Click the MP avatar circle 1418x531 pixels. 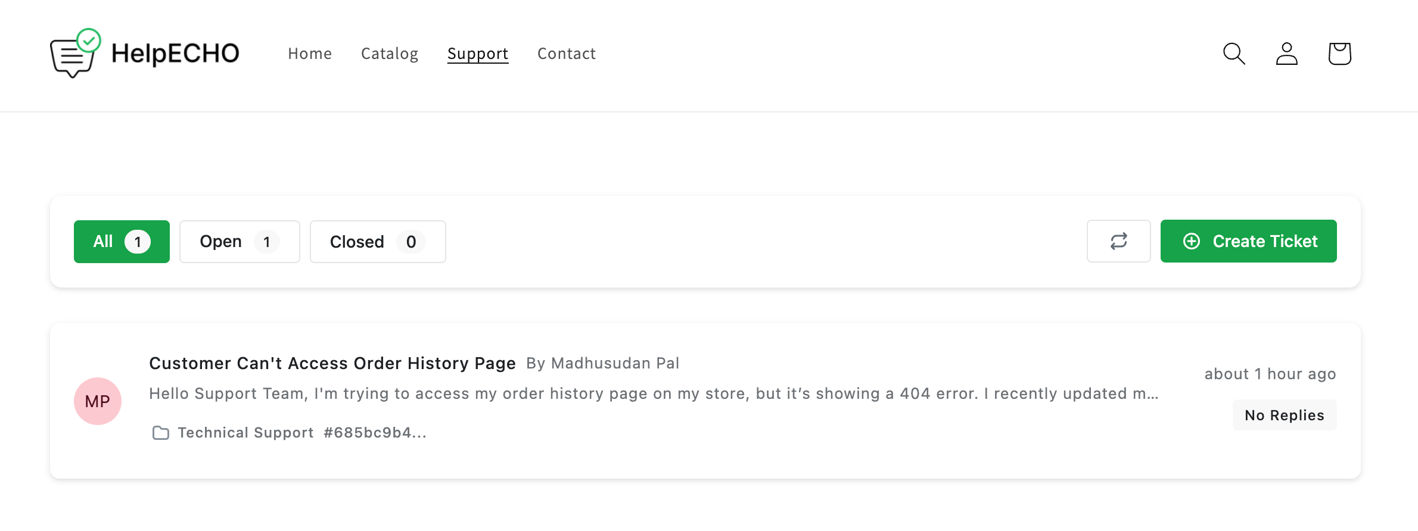pyautogui.click(x=98, y=401)
